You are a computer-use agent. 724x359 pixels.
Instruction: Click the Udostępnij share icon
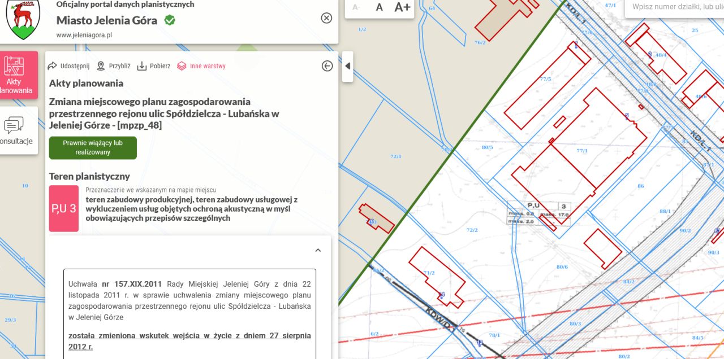[51, 65]
